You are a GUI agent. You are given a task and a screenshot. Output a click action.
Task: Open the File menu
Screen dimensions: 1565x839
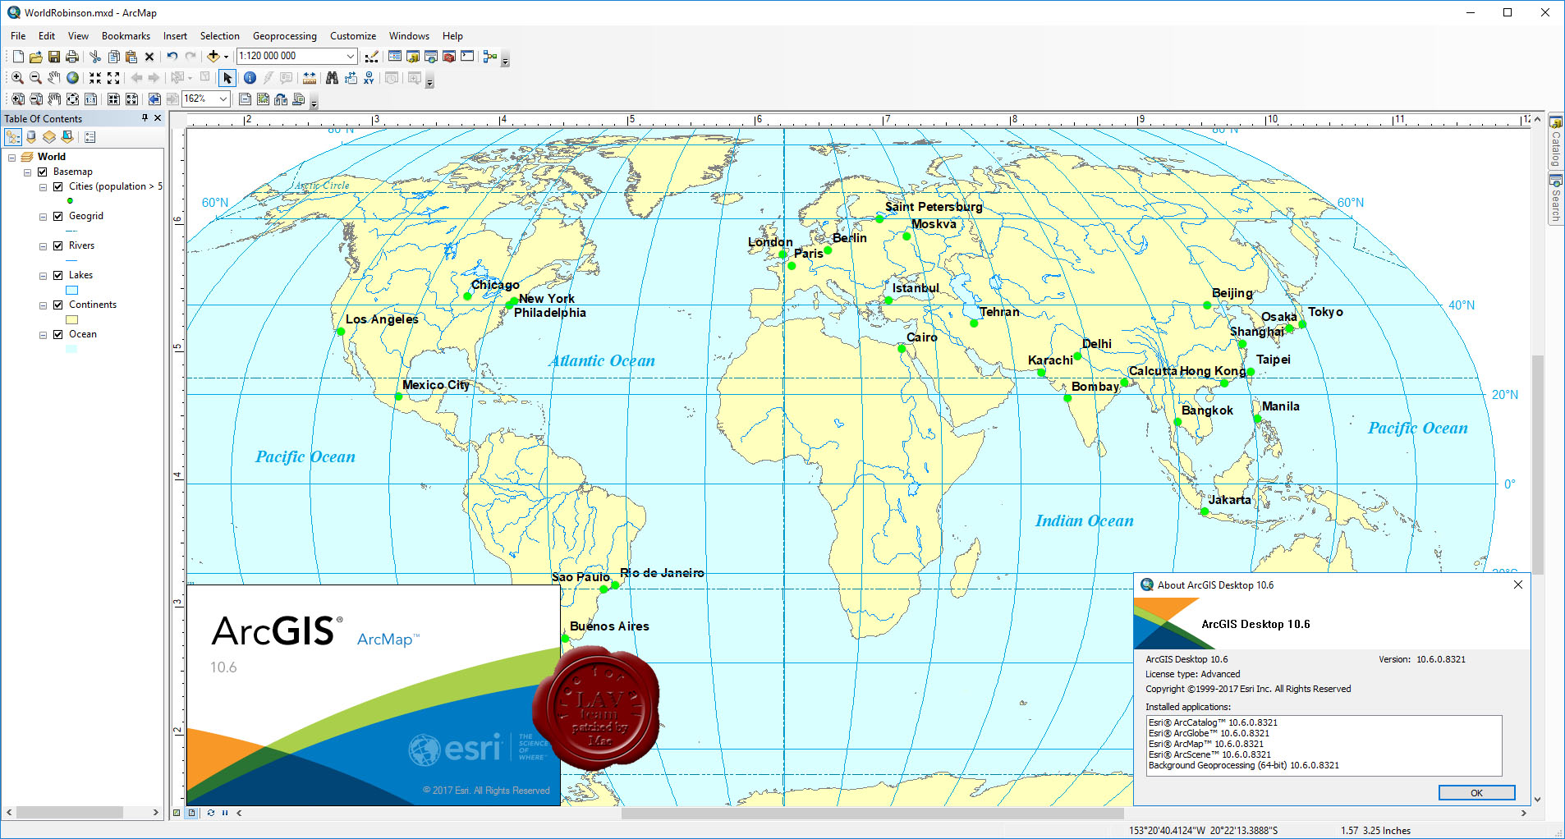coord(18,36)
